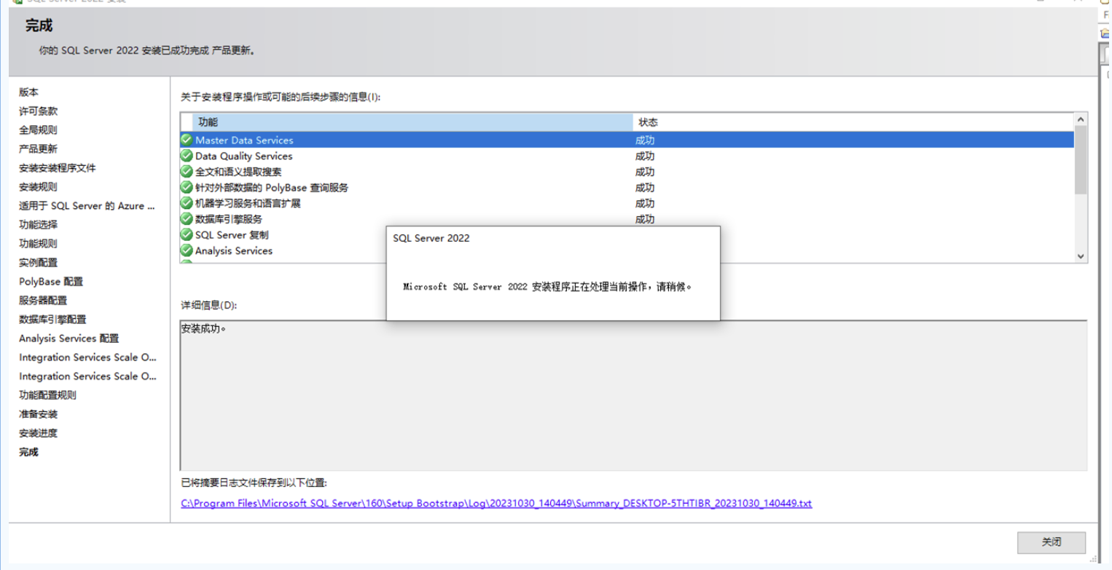1112x570 pixels.
Task: Click 适用于 SQL Server 的 Azure step
Action: [x=87, y=206]
